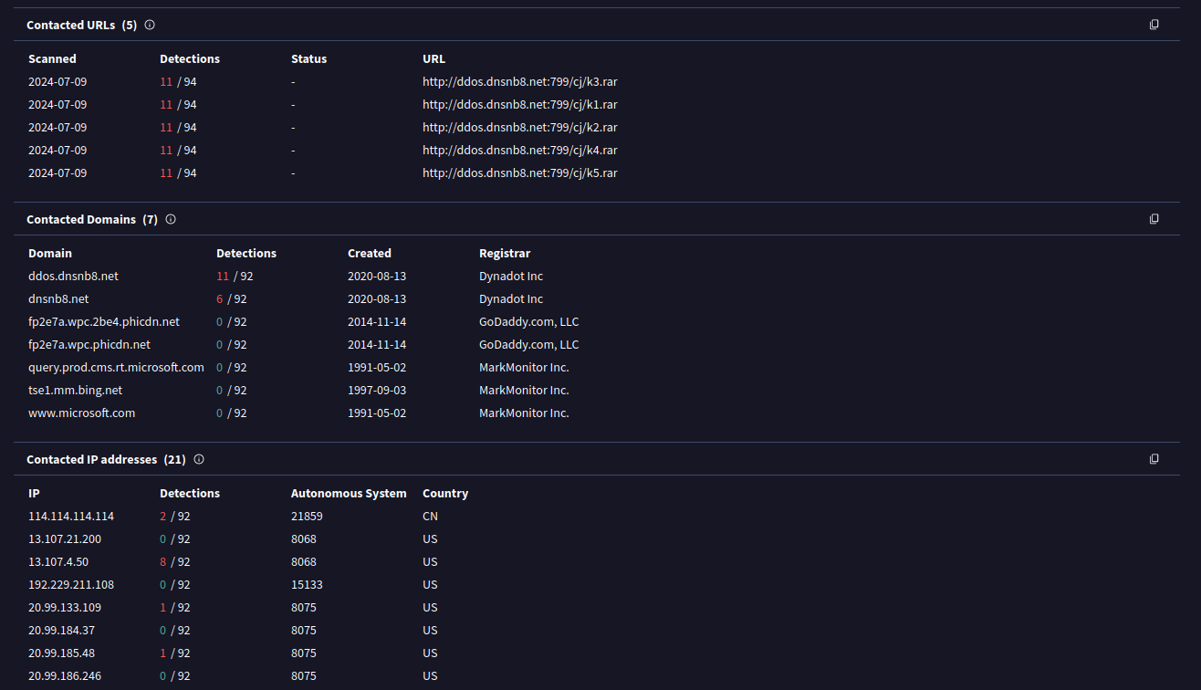
Task: Copy the Contacted IP addresses list
Action: pyautogui.click(x=1154, y=459)
